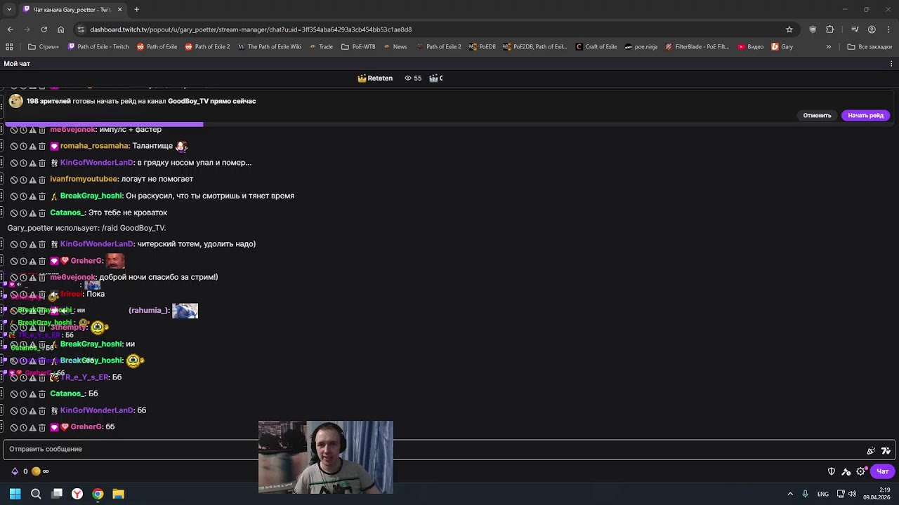899x505 pixels.
Task: Open the 'Стрим+' bookmarks folder
Action: pyautogui.click(x=44, y=47)
